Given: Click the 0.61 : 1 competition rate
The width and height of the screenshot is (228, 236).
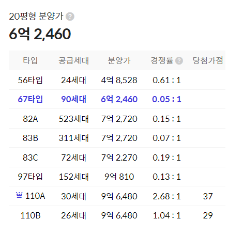Looking at the screenshot, I should point(166,80).
